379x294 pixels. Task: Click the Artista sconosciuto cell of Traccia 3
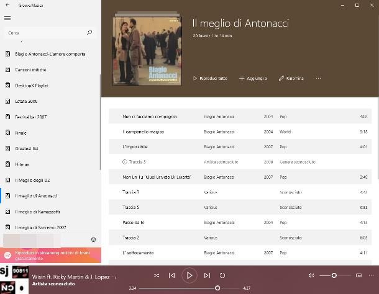coord(221,162)
